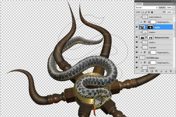
Task: Select the 'PATTERN copy' layer name
Action: click(x=153, y=58)
